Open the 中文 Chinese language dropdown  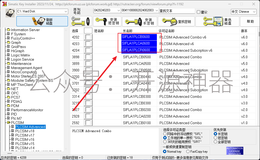[244, 12]
